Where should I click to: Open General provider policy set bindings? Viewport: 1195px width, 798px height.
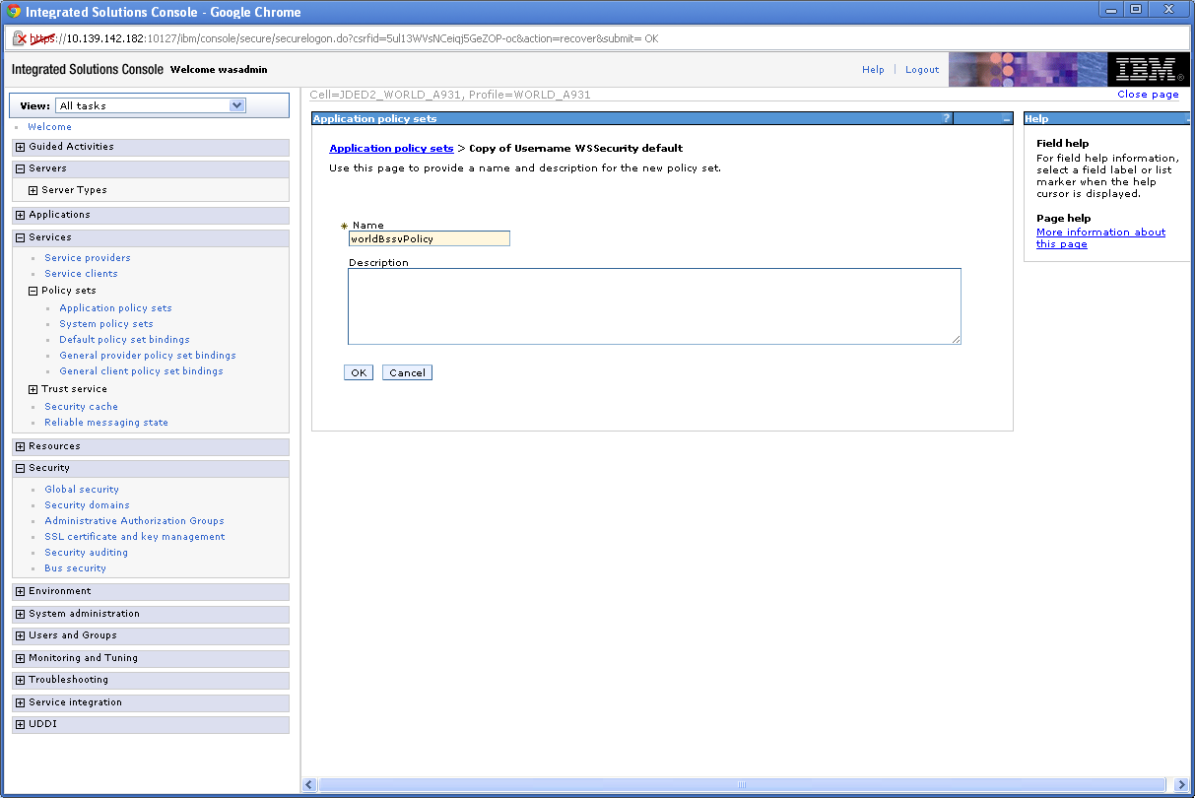148,356
